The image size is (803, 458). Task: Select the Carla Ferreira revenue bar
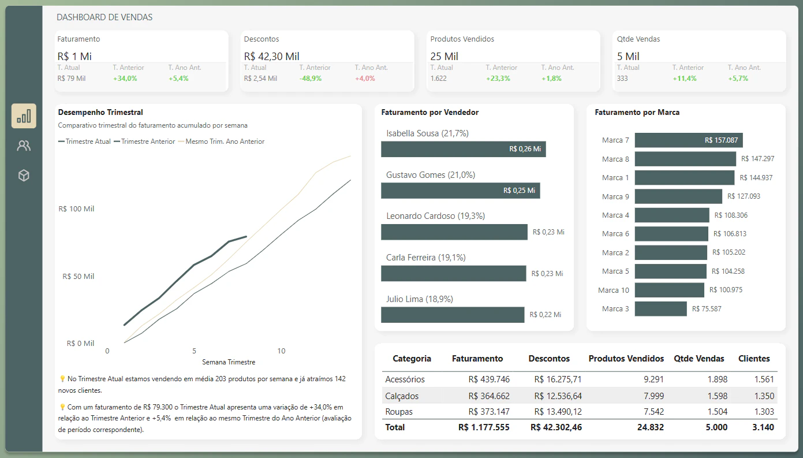pyautogui.click(x=454, y=273)
